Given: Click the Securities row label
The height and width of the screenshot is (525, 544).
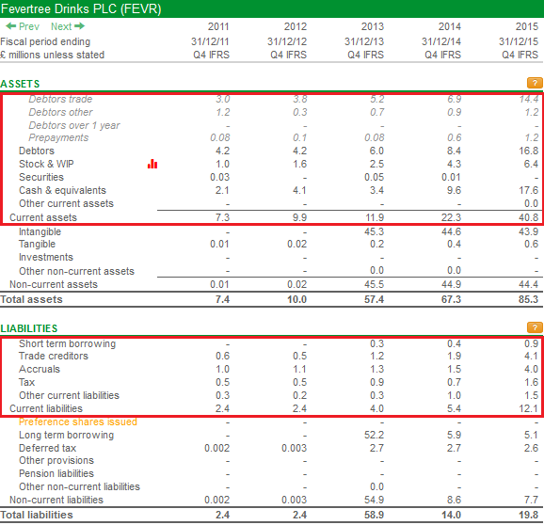Looking at the screenshot, I should (x=41, y=177).
